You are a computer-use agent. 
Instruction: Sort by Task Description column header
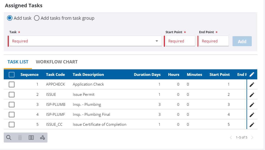coord(88,74)
